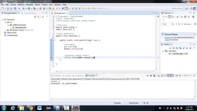Click the Windows Start button
The height and width of the screenshot is (111, 197).
point(4,108)
